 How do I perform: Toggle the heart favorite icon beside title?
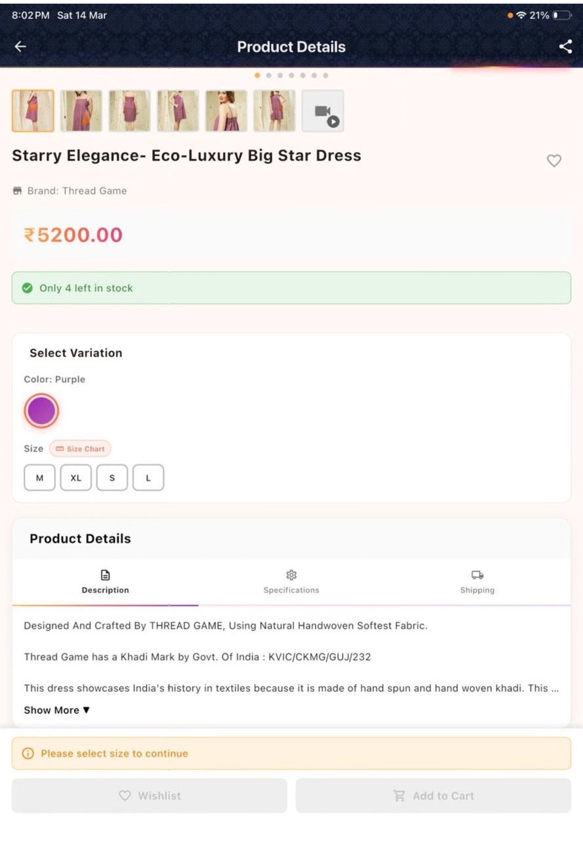(554, 161)
